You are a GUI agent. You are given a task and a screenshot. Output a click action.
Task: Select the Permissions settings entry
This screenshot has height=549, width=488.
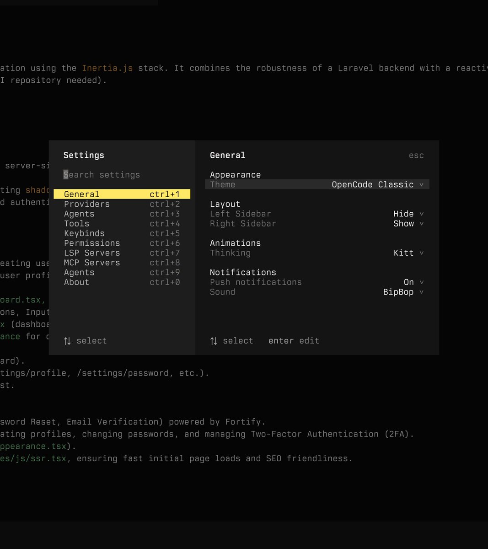pyautogui.click(x=92, y=243)
